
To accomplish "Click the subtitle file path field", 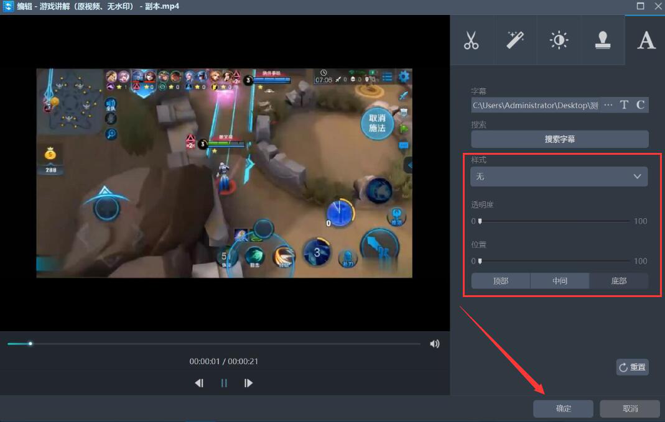I will coord(535,105).
